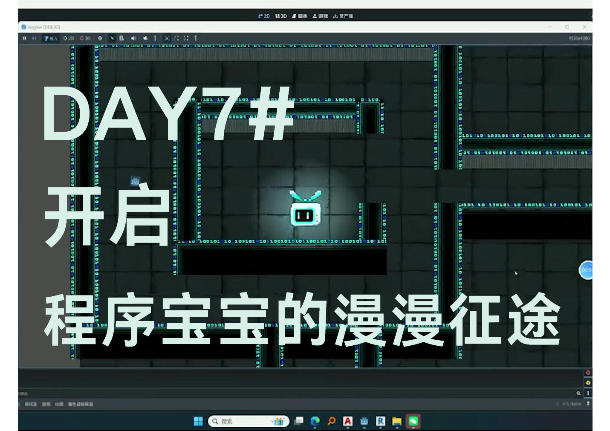Pause the running game
This screenshot has width=610, height=431.
[25, 38]
